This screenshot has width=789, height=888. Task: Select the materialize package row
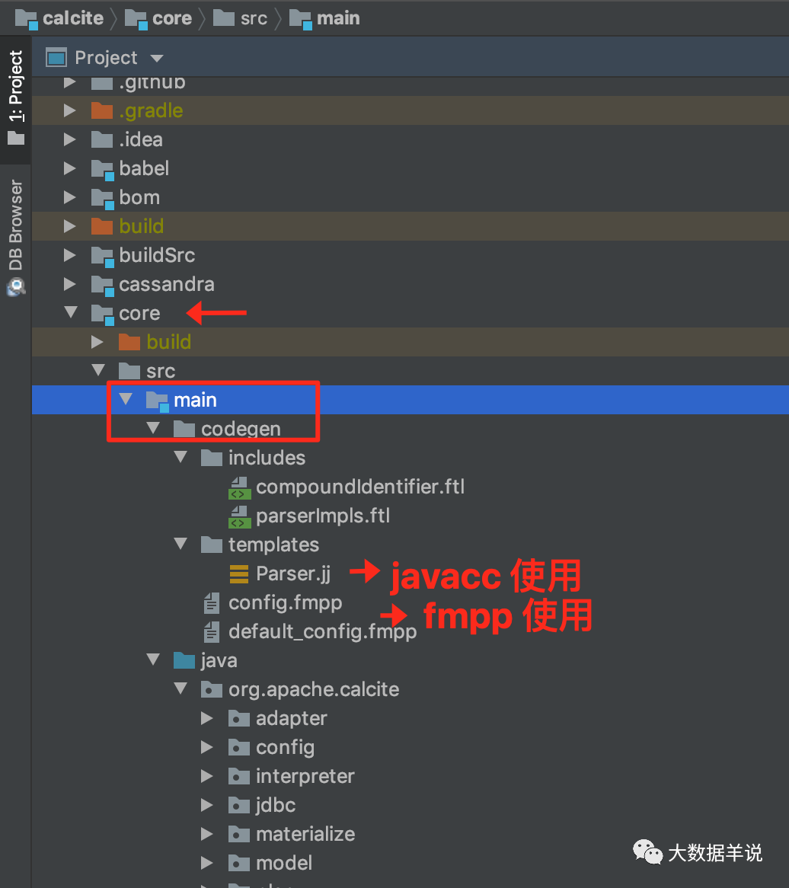click(x=410, y=834)
